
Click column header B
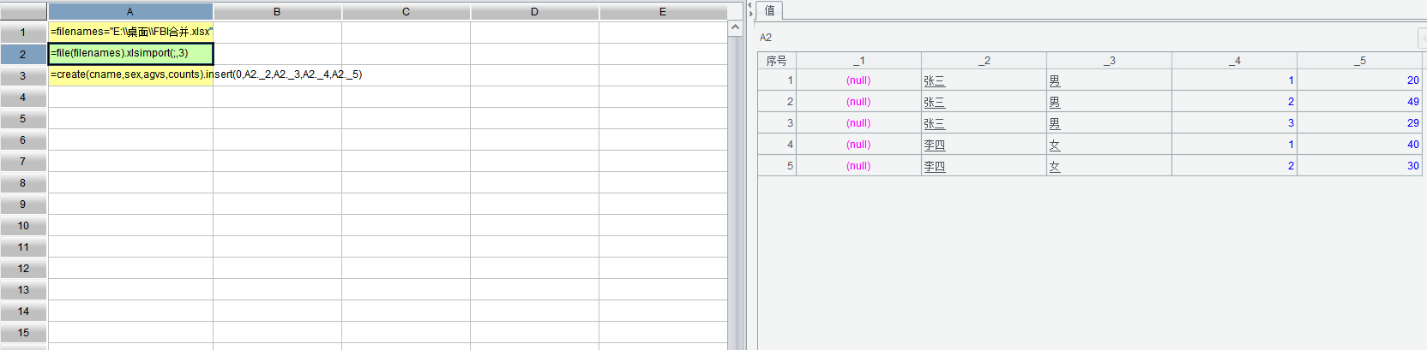[x=277, y=12]
